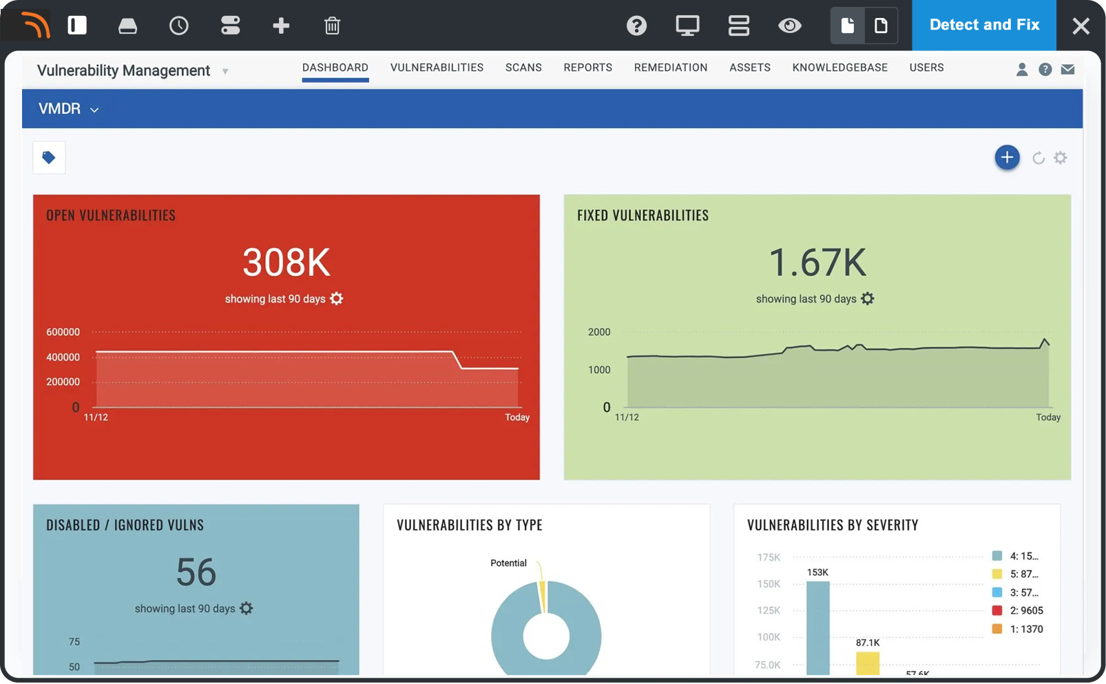
Task: Click the Fixed Vulnerabilities widget title
Action: pyautogui.click(x=643, y=216)
